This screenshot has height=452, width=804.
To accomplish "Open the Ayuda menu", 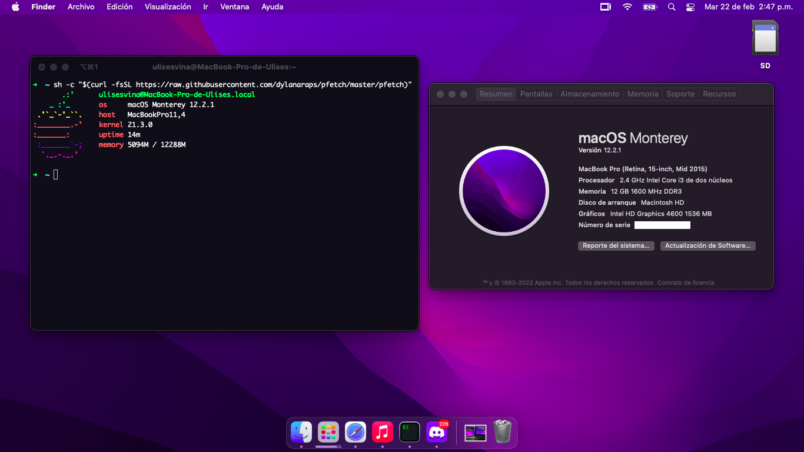I will [273, 7].
